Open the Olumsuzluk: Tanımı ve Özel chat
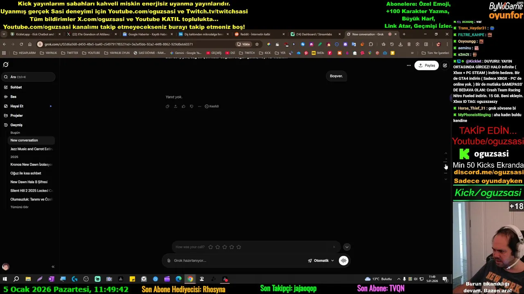 (x=31, y=199)
